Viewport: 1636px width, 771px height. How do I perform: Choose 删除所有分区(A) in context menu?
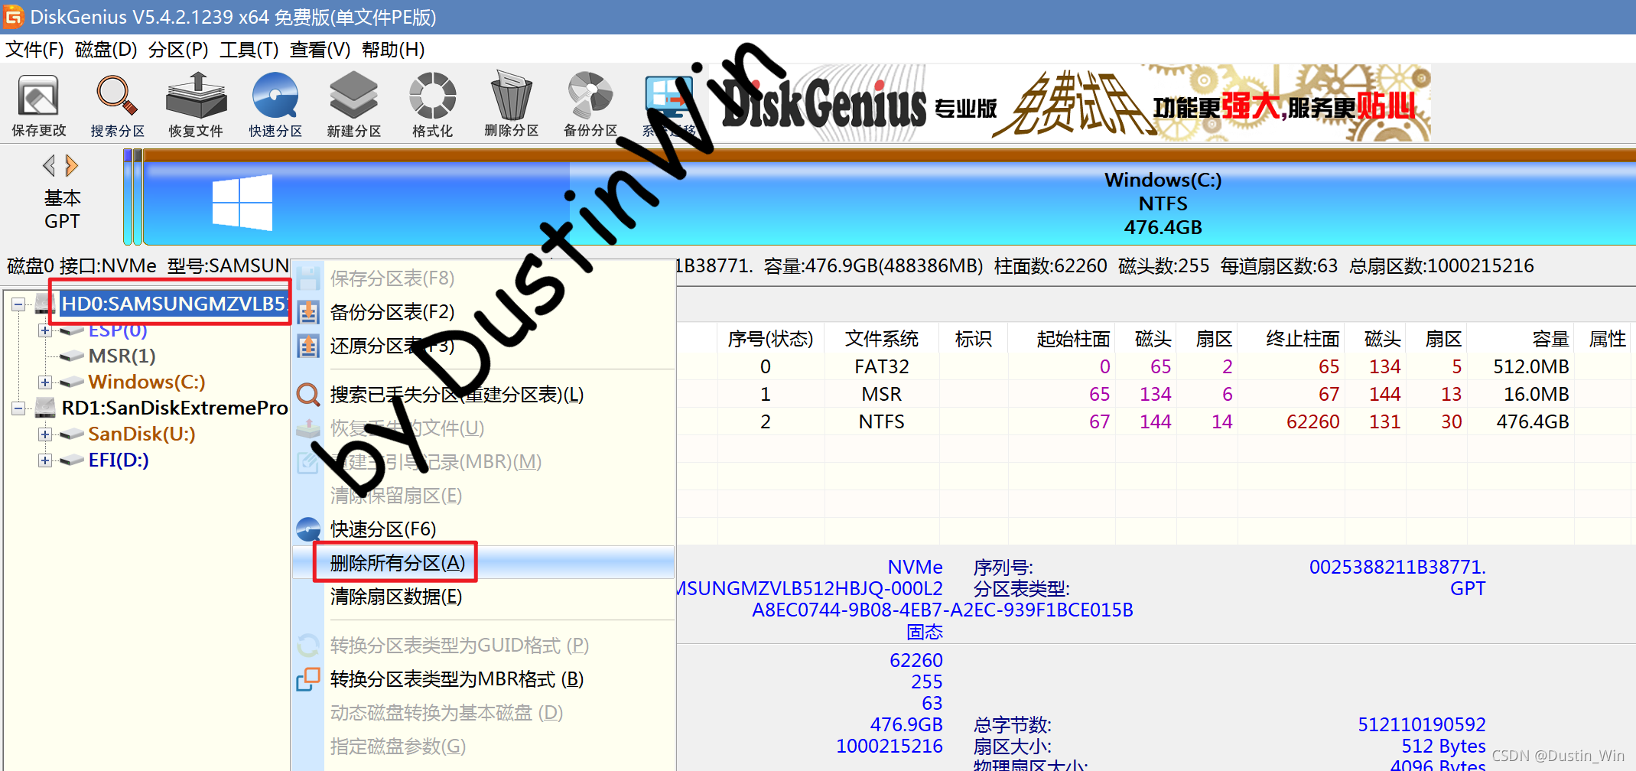pos(483,563)
